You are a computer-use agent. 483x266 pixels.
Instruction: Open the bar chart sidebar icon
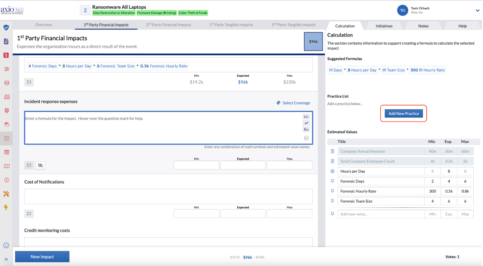tap(7, 97)
